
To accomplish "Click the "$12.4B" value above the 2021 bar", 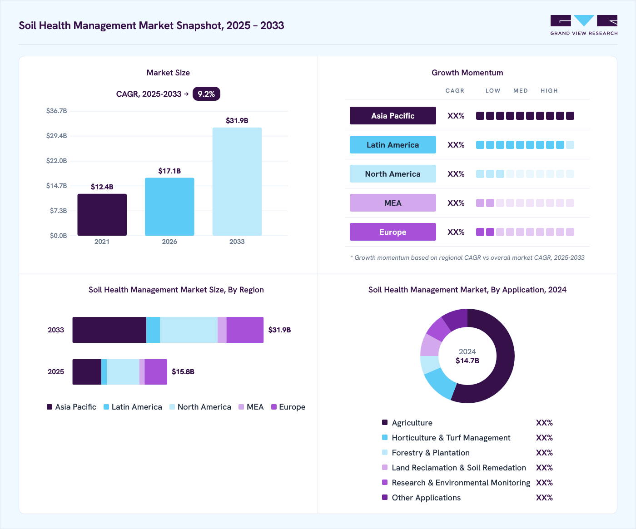I will coord(102,187).
